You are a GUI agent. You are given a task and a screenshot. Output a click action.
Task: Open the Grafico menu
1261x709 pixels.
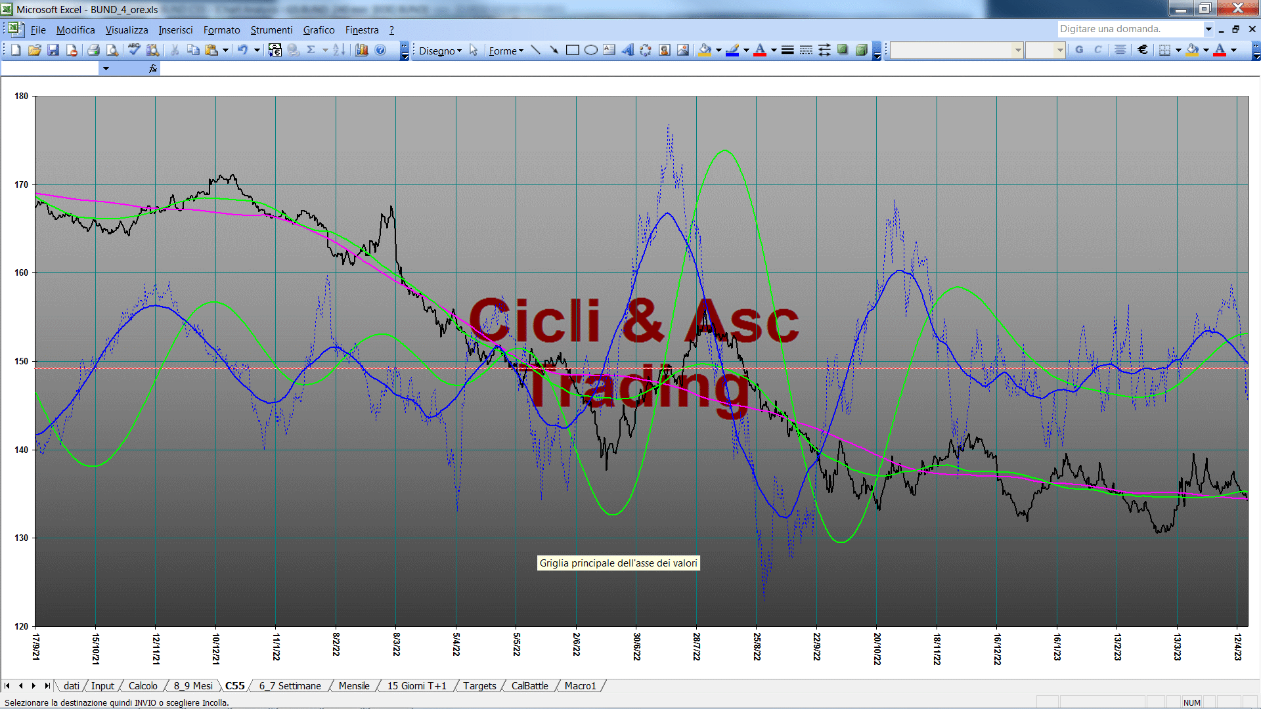pyautogui.click(x=319, y=30)
